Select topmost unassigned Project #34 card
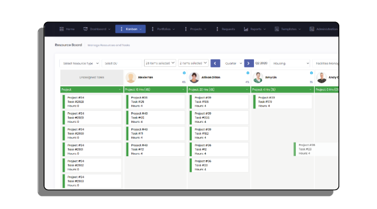Image resolution: width=377 pixels, height=209 pixels. click(x=92, y=102)
